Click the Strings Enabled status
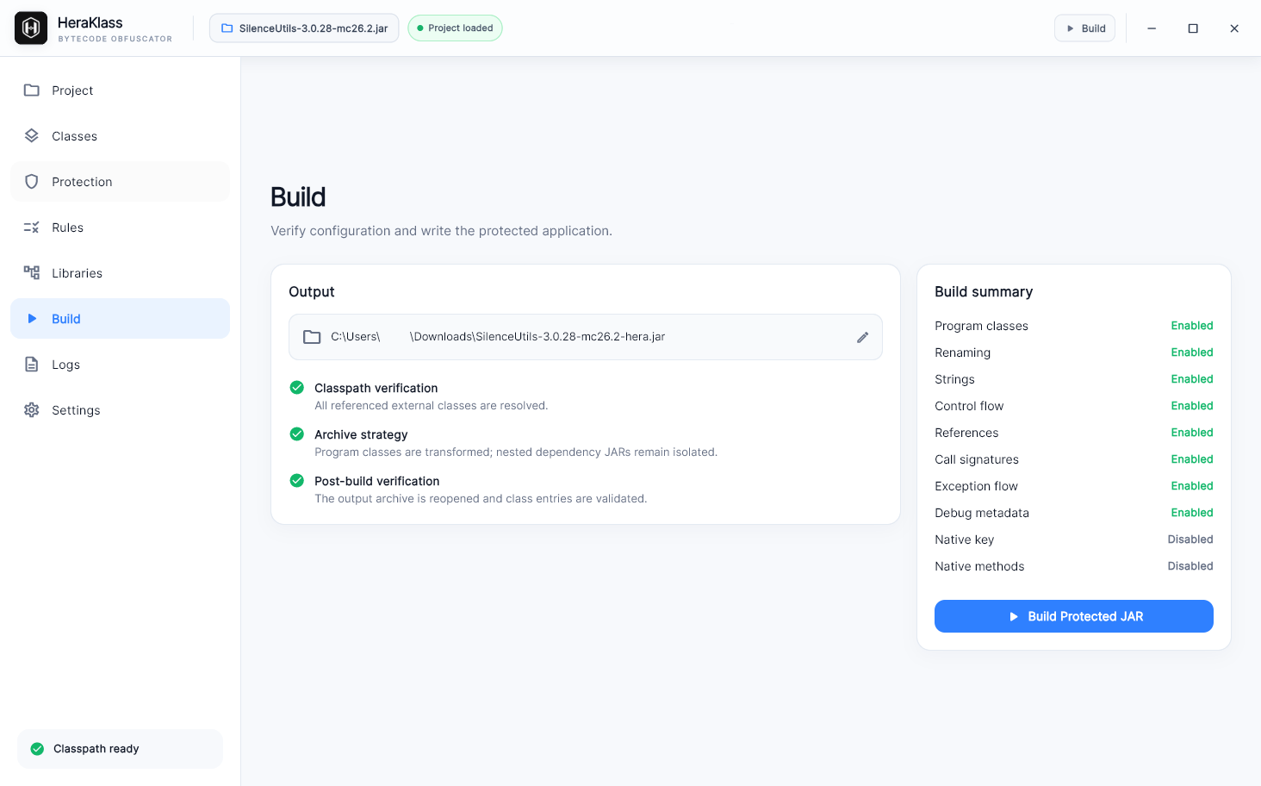The height and width of the screenshot is (786, 1261). click(1192, 379)
